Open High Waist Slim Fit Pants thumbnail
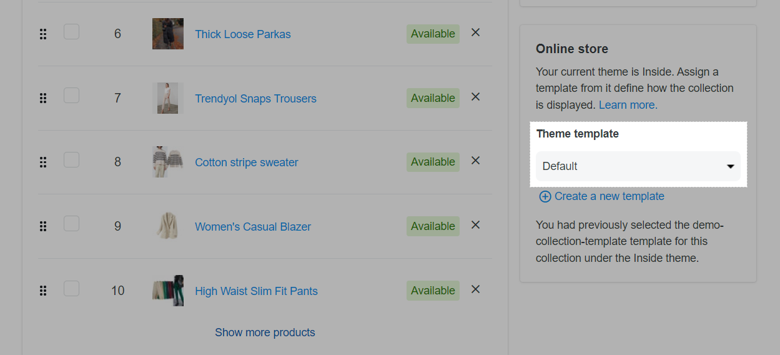 (168, 291)
